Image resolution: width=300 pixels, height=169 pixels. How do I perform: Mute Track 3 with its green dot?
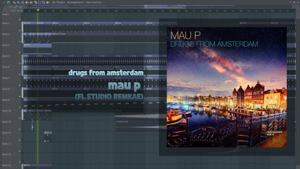click(20, 41)
